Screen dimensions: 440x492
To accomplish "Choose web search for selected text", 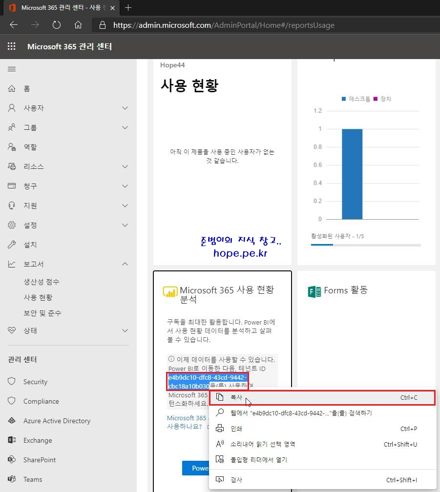I will [x=322, y=413].
